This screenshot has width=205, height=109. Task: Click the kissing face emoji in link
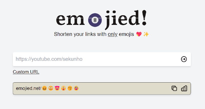coord(70,88)
